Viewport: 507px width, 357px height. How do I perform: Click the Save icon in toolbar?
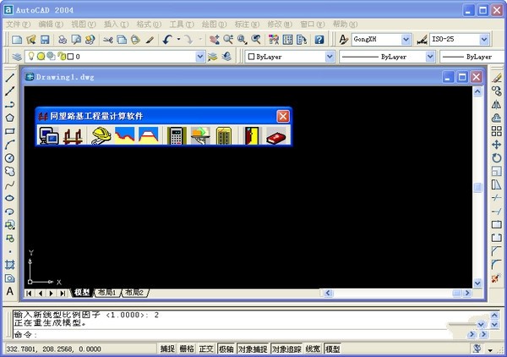point(45,40)
